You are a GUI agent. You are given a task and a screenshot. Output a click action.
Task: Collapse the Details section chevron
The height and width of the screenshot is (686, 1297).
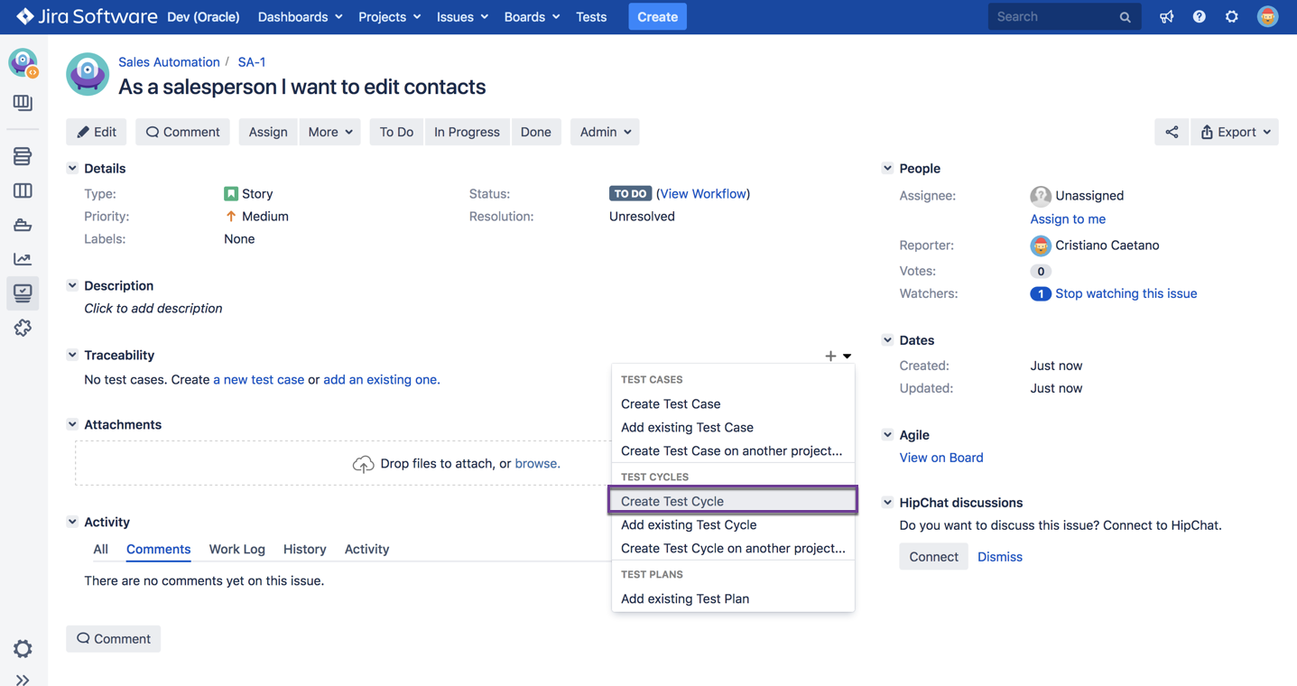click(72, 168)
